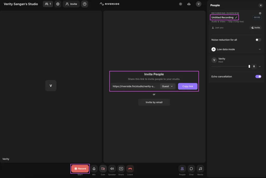
Task: Start screen Share
Action: coord(121,169)
